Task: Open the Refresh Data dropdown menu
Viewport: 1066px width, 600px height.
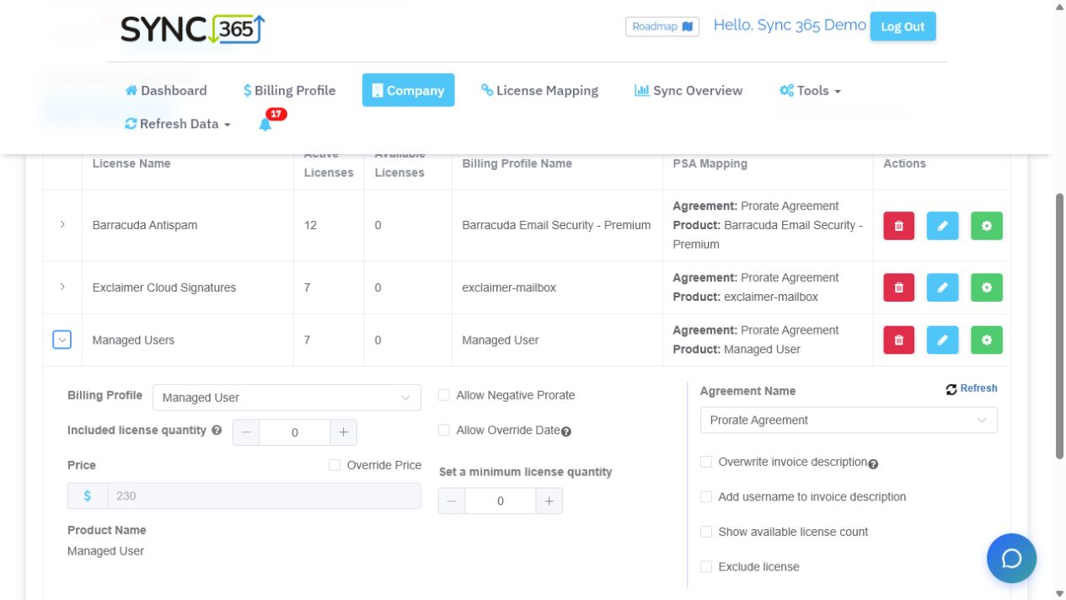Action: point(177,124)
